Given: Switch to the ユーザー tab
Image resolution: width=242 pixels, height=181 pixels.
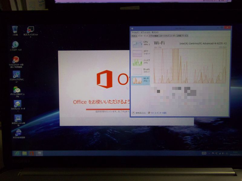Looking at the screenshot, I should [173, 36].
